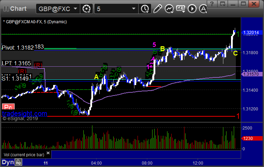This screenshot has height=167, width=264.
Task: Click the Dyn scaling label
Action: pos(8,162)
